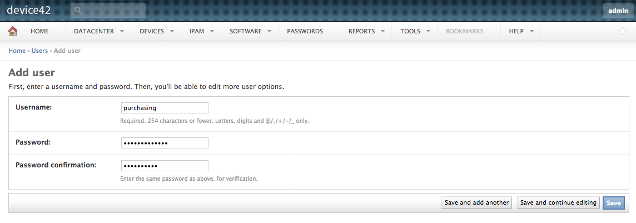Click Save and add another

tap(476, 203)
